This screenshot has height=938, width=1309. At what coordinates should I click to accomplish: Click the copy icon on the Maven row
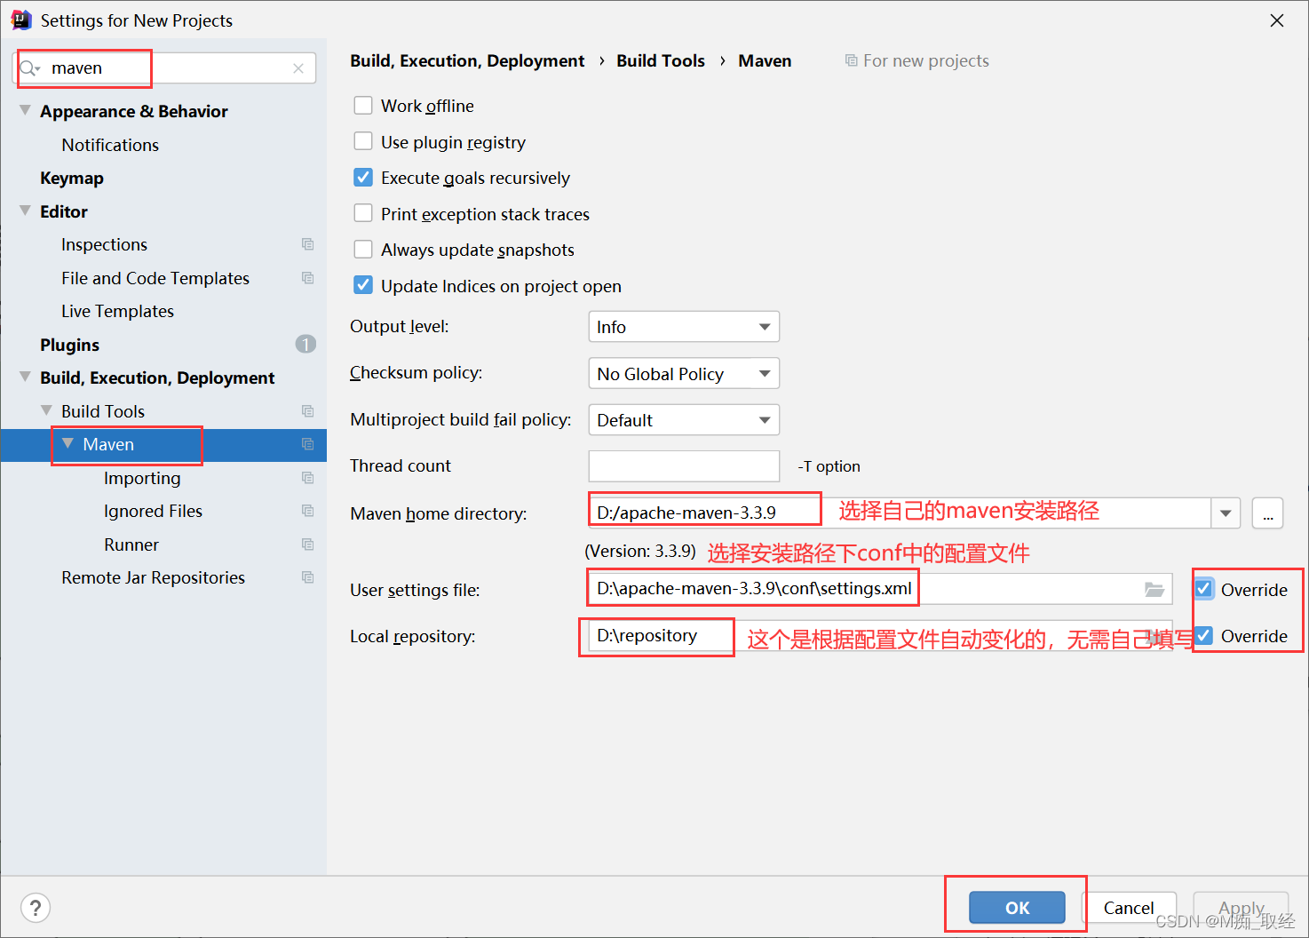(307, 444)
